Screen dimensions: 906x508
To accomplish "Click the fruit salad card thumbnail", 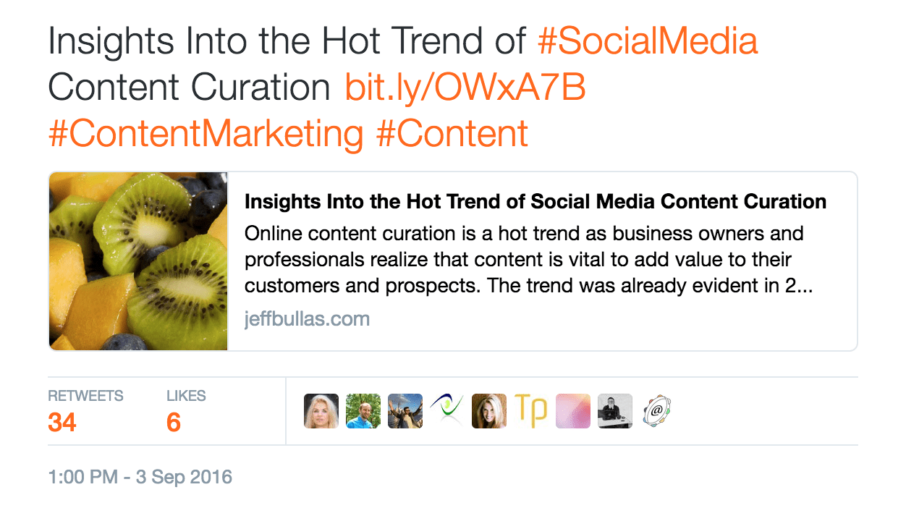I will [139, 261].
